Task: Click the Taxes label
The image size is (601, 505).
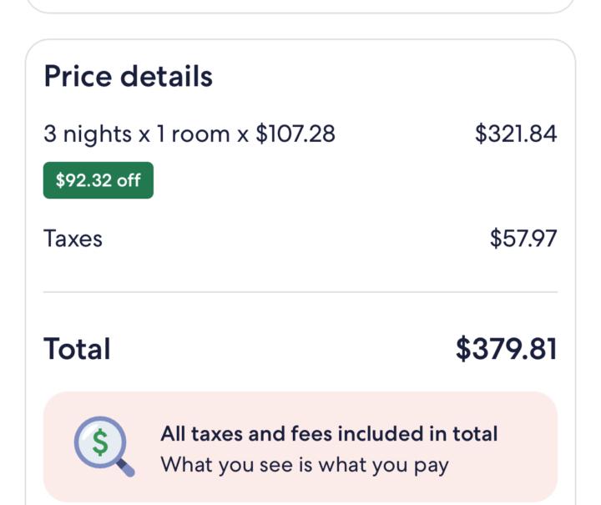Action: click(73, 239)
